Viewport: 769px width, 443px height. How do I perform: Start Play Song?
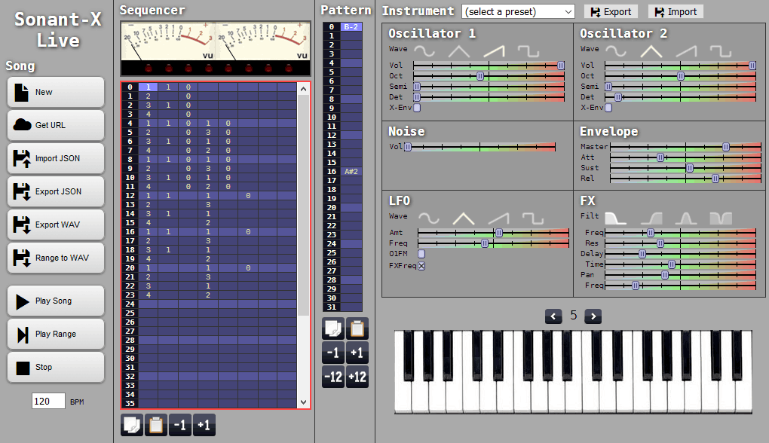(x=56, y=301)
